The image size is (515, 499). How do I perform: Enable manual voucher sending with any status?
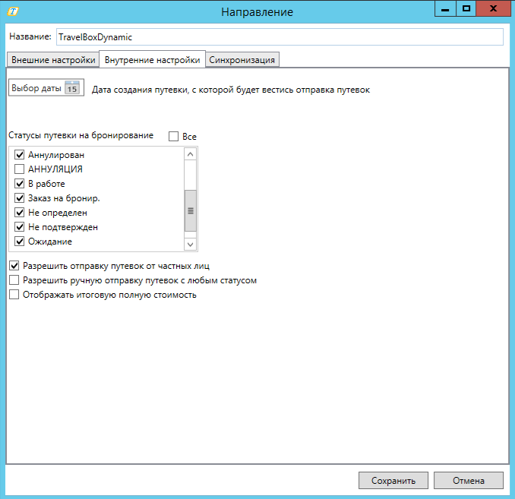pyautogui.click(x=14, y=280)
